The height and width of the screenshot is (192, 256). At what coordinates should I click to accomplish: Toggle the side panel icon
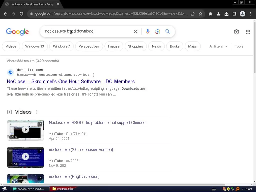click(x=234, y=14)
